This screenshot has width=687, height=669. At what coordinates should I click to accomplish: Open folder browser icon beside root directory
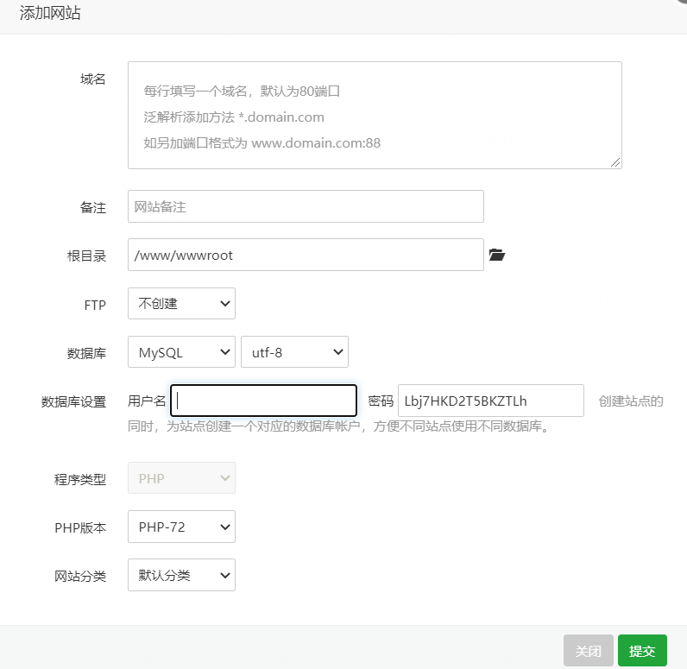497,255
